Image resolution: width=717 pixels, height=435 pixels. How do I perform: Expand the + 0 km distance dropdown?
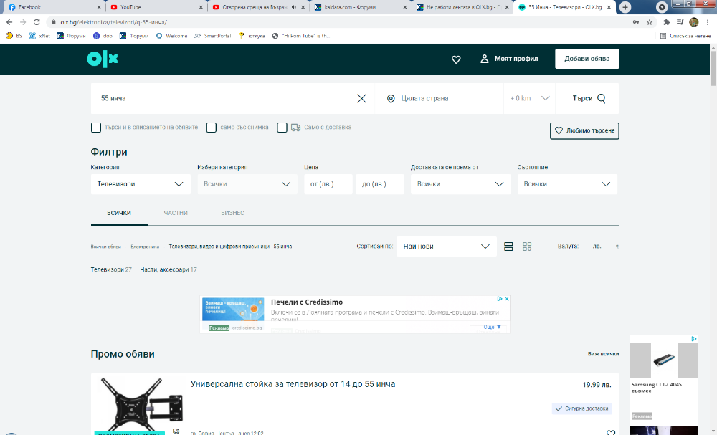pyautogui.click(x=529, y=98)
